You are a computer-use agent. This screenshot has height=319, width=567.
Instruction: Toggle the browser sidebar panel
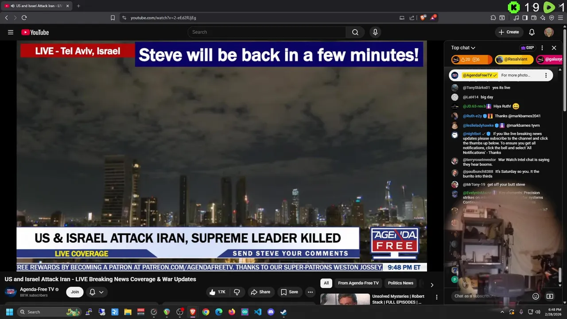(525, 18)
